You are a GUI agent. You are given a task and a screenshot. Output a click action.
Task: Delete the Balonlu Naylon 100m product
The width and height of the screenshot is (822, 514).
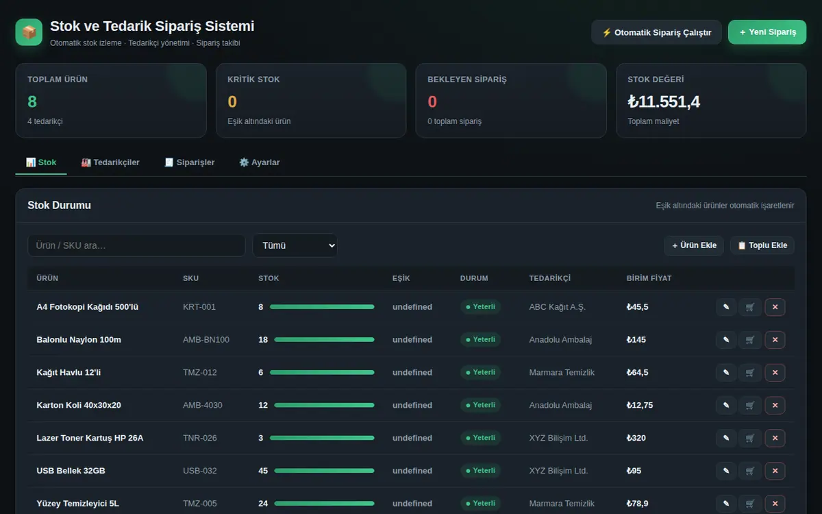775,340
